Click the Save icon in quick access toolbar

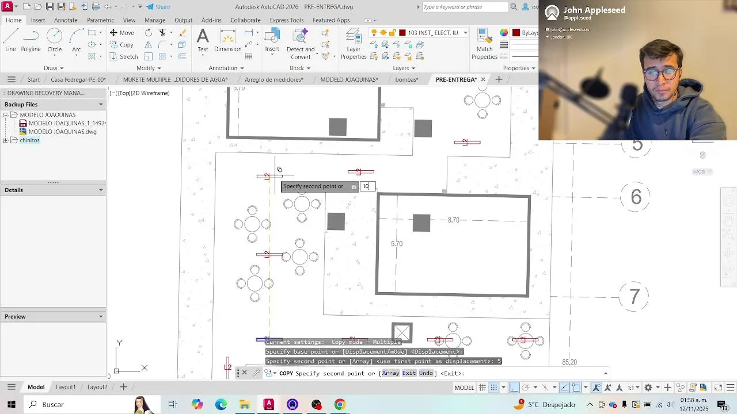[50, 7]
